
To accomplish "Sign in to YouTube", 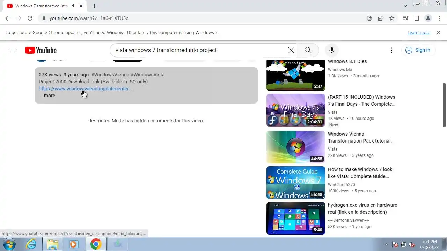I will [418, 50].
